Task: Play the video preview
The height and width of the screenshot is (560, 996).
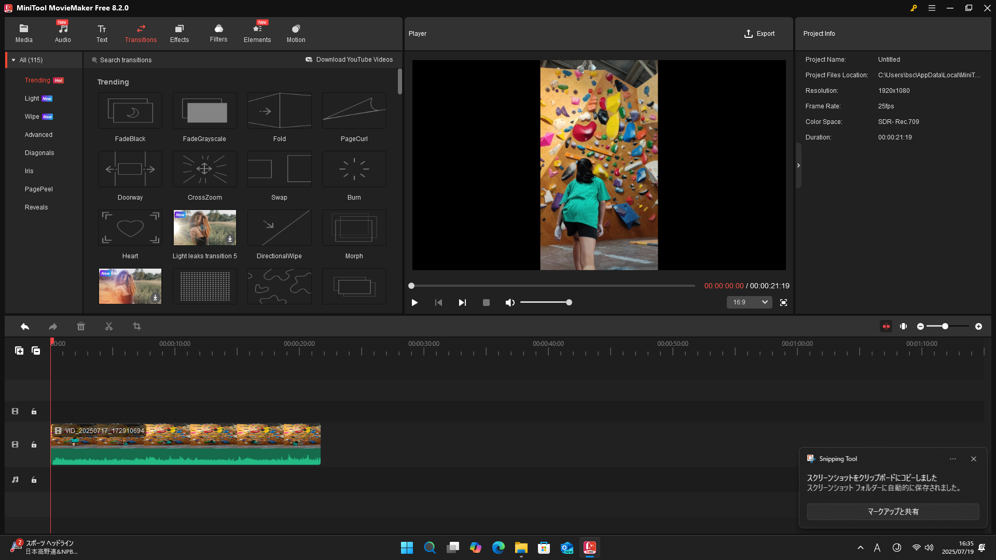Action: click(414, 302)
